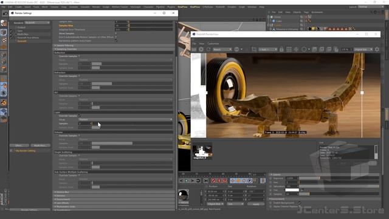Select Output in the Render Settings list
This screenshot has width=389, height=219.
click(x=21, y=27)
